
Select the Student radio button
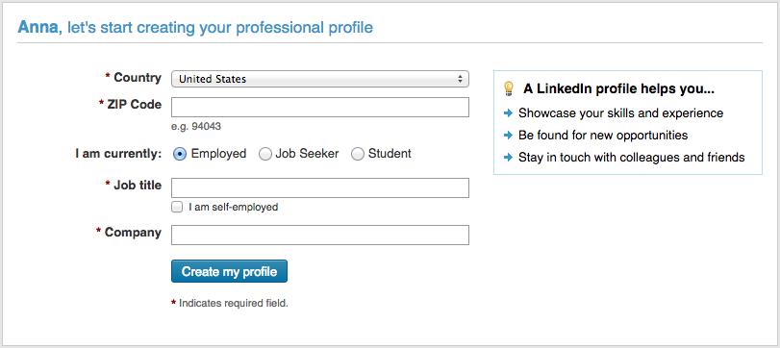[358, 154]
